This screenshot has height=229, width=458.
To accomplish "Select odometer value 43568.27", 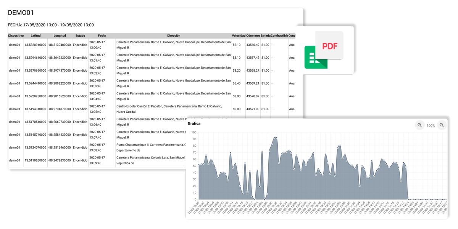I will [x=253, y=70].
